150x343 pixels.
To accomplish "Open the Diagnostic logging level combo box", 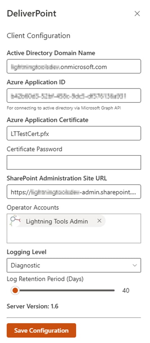I will click(x=74, y=265).
